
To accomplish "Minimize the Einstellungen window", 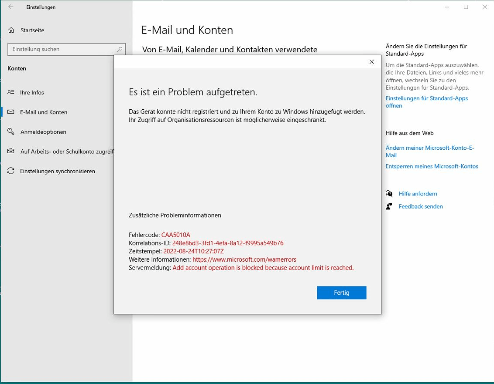I will (447, 7).
